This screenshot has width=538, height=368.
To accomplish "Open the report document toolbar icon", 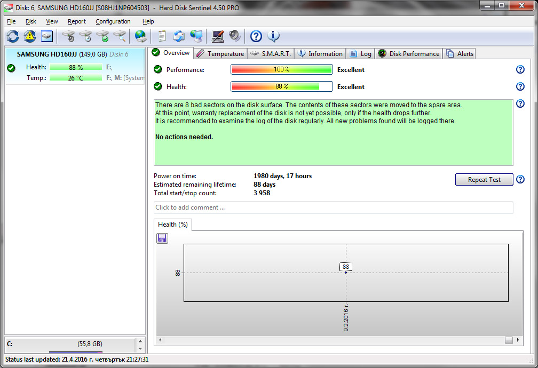I will (x=162, y=36).
